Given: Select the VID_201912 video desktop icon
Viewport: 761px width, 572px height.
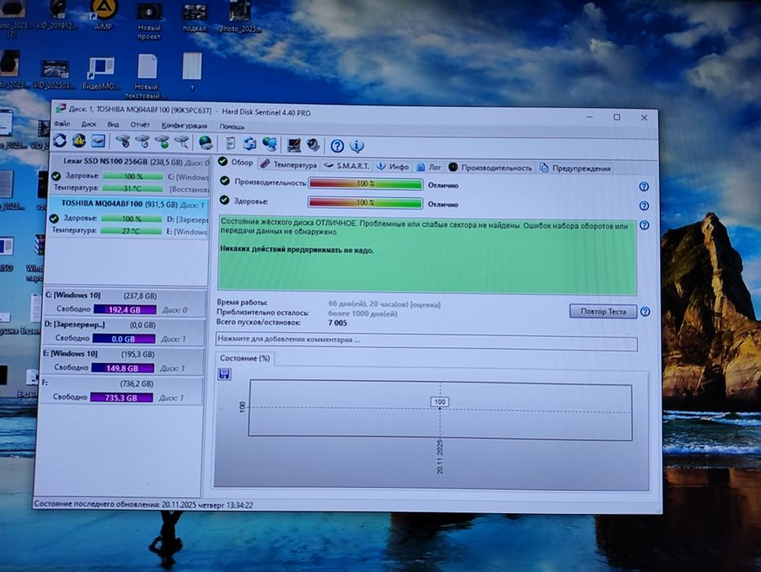Looking at the screenshot, I should point(57,16).
